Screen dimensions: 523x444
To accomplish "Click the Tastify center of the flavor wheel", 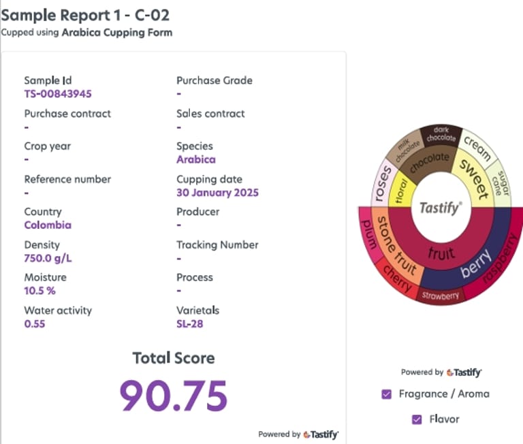I will click(x=439, y=208).
